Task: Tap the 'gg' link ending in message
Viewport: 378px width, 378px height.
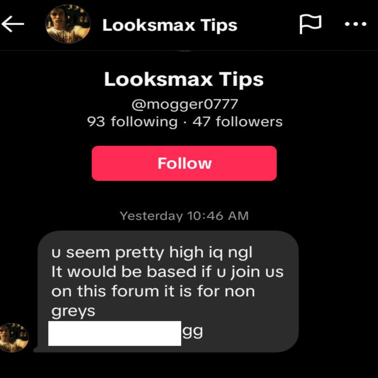Action: pos(193,332)
